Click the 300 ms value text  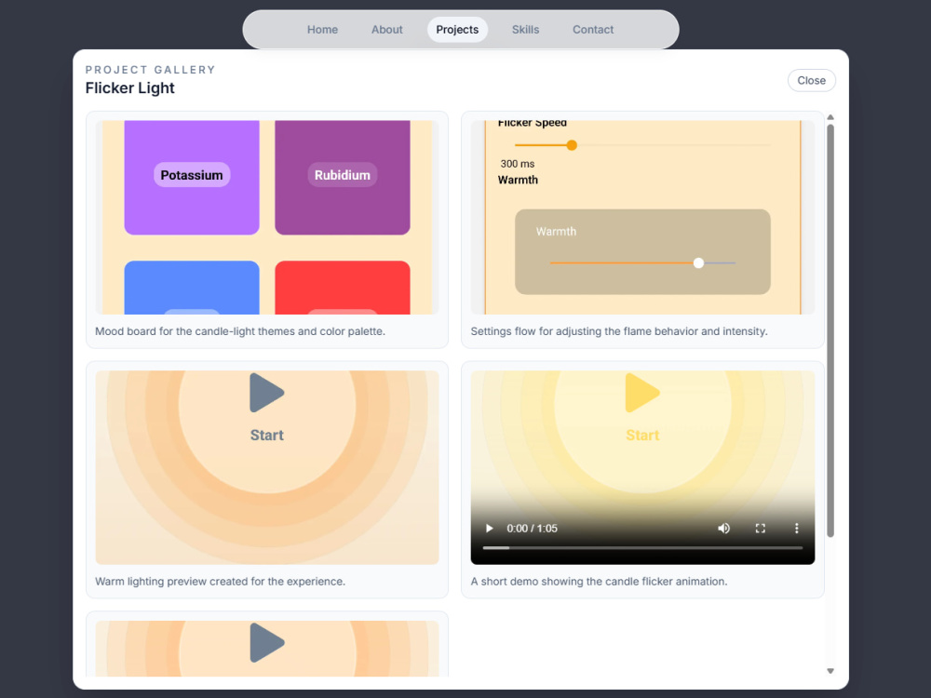[517, 164]
